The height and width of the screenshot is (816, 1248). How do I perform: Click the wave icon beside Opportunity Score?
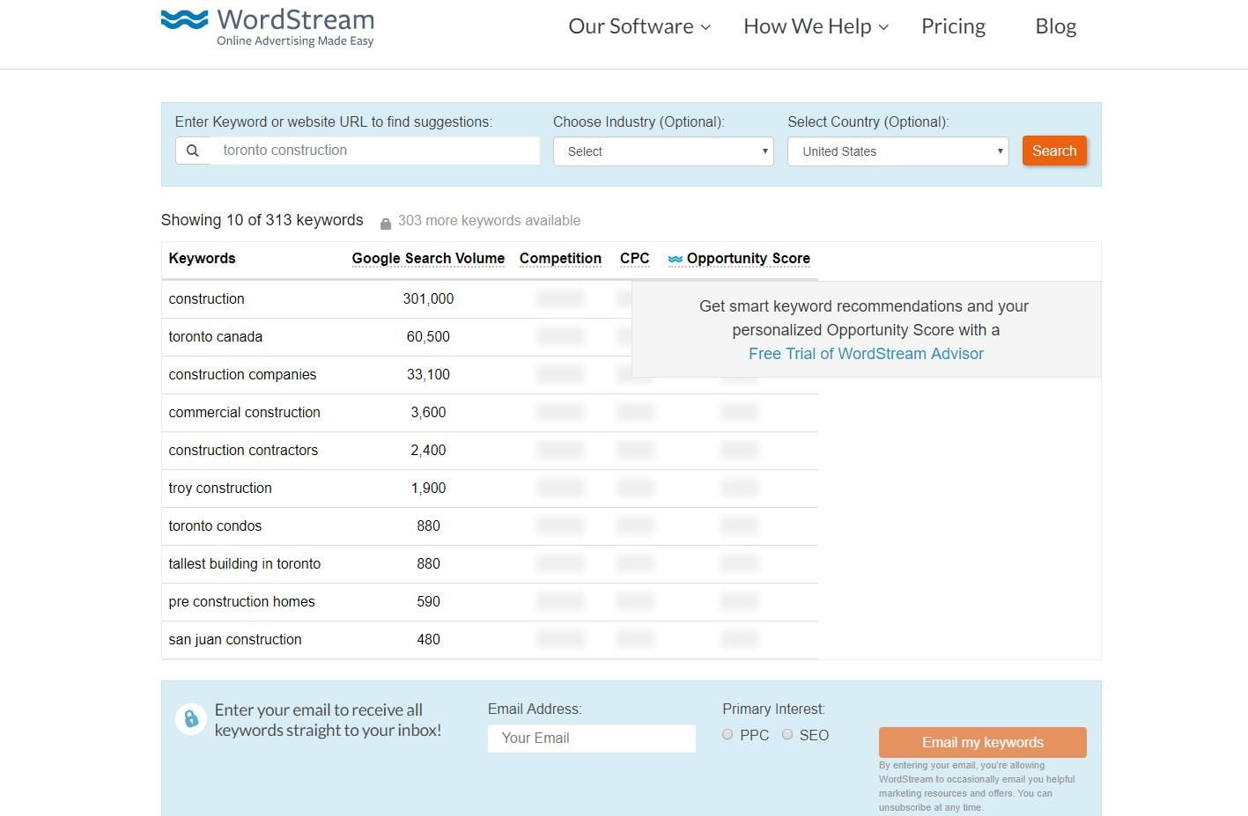coord(676,259)
